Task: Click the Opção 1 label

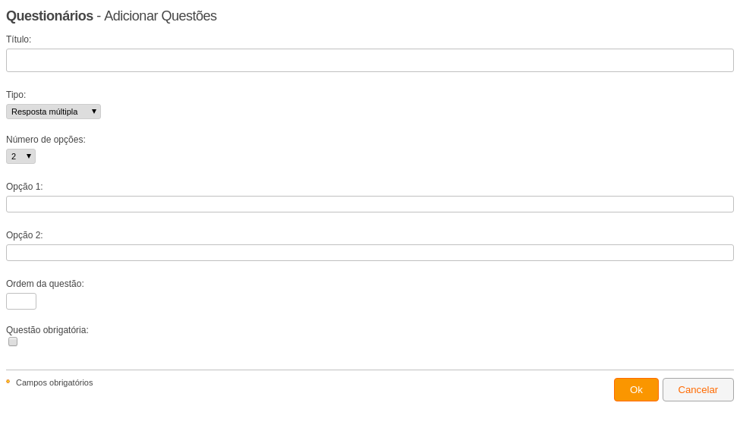Action: (x=24, y=187)
